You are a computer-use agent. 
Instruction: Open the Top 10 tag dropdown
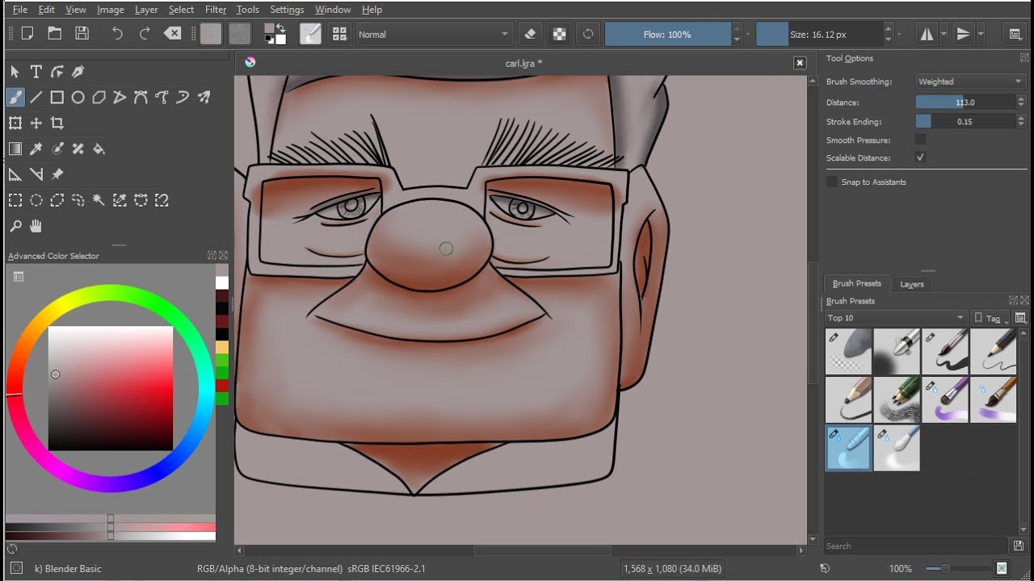(x=895, y=318)
